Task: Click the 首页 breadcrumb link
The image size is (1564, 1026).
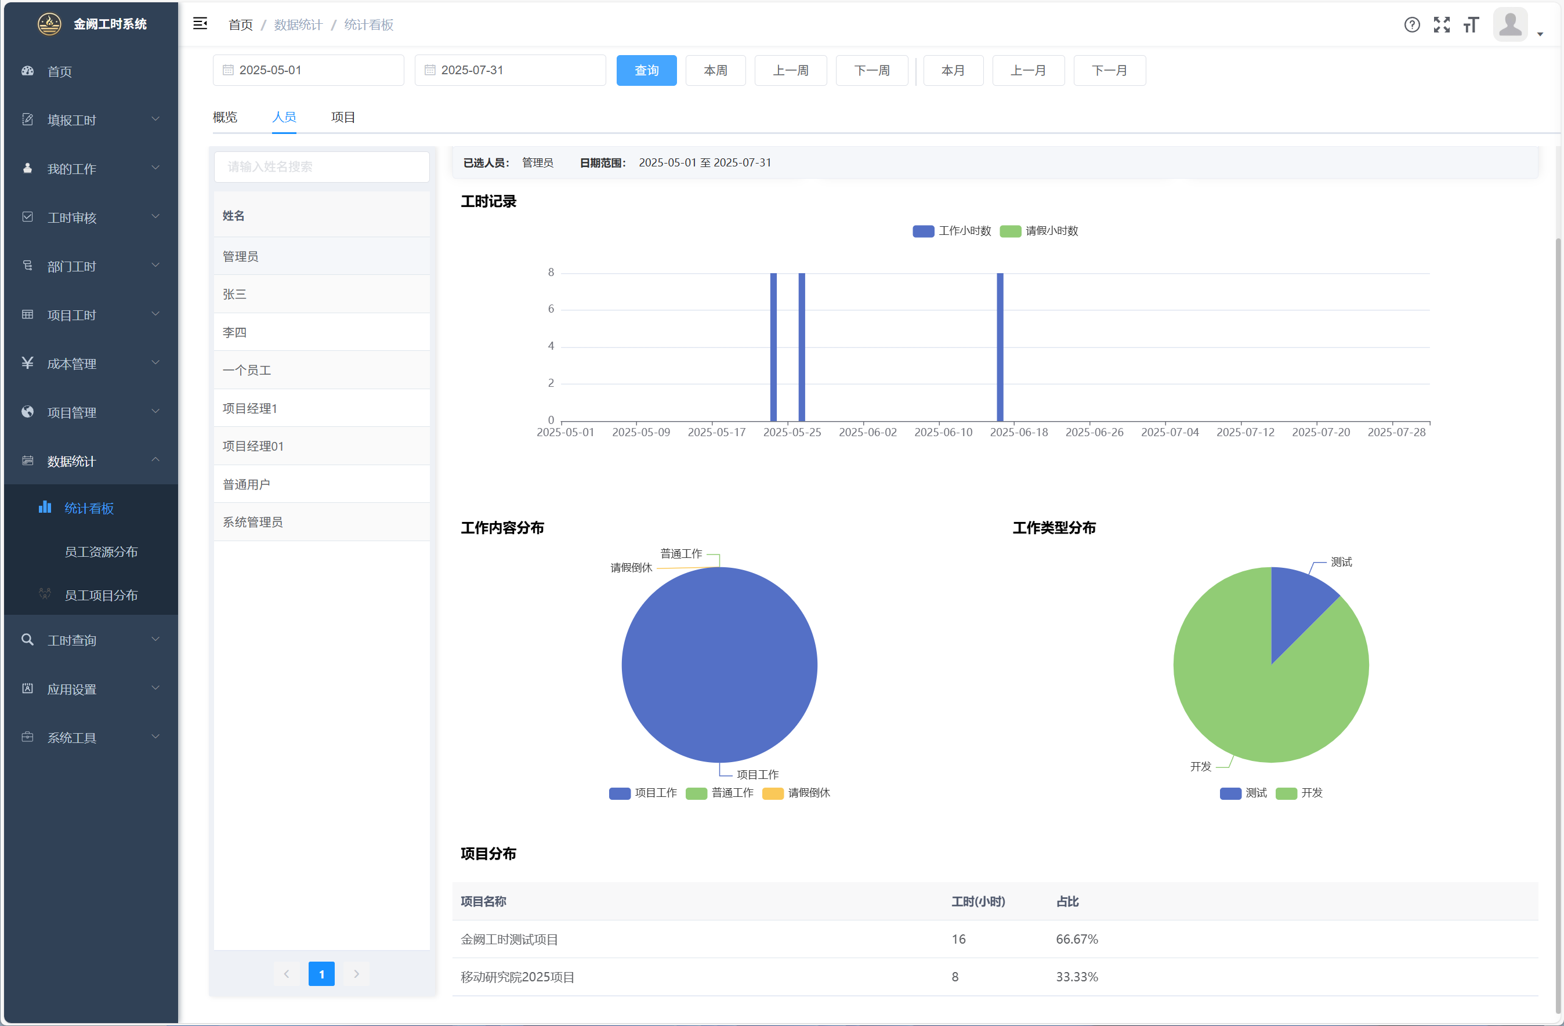Action: click(241, 25)
